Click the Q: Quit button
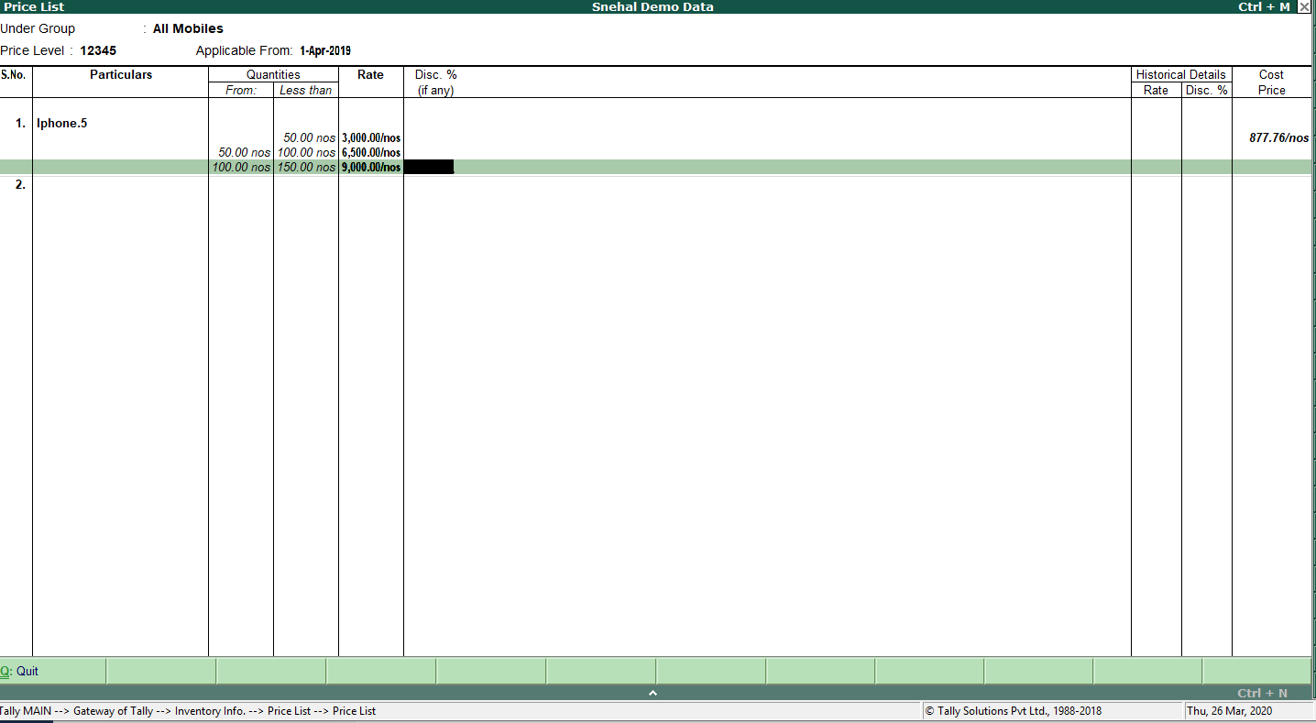The width and height of the screenshot is (1316, 723). tap(53, 671)
